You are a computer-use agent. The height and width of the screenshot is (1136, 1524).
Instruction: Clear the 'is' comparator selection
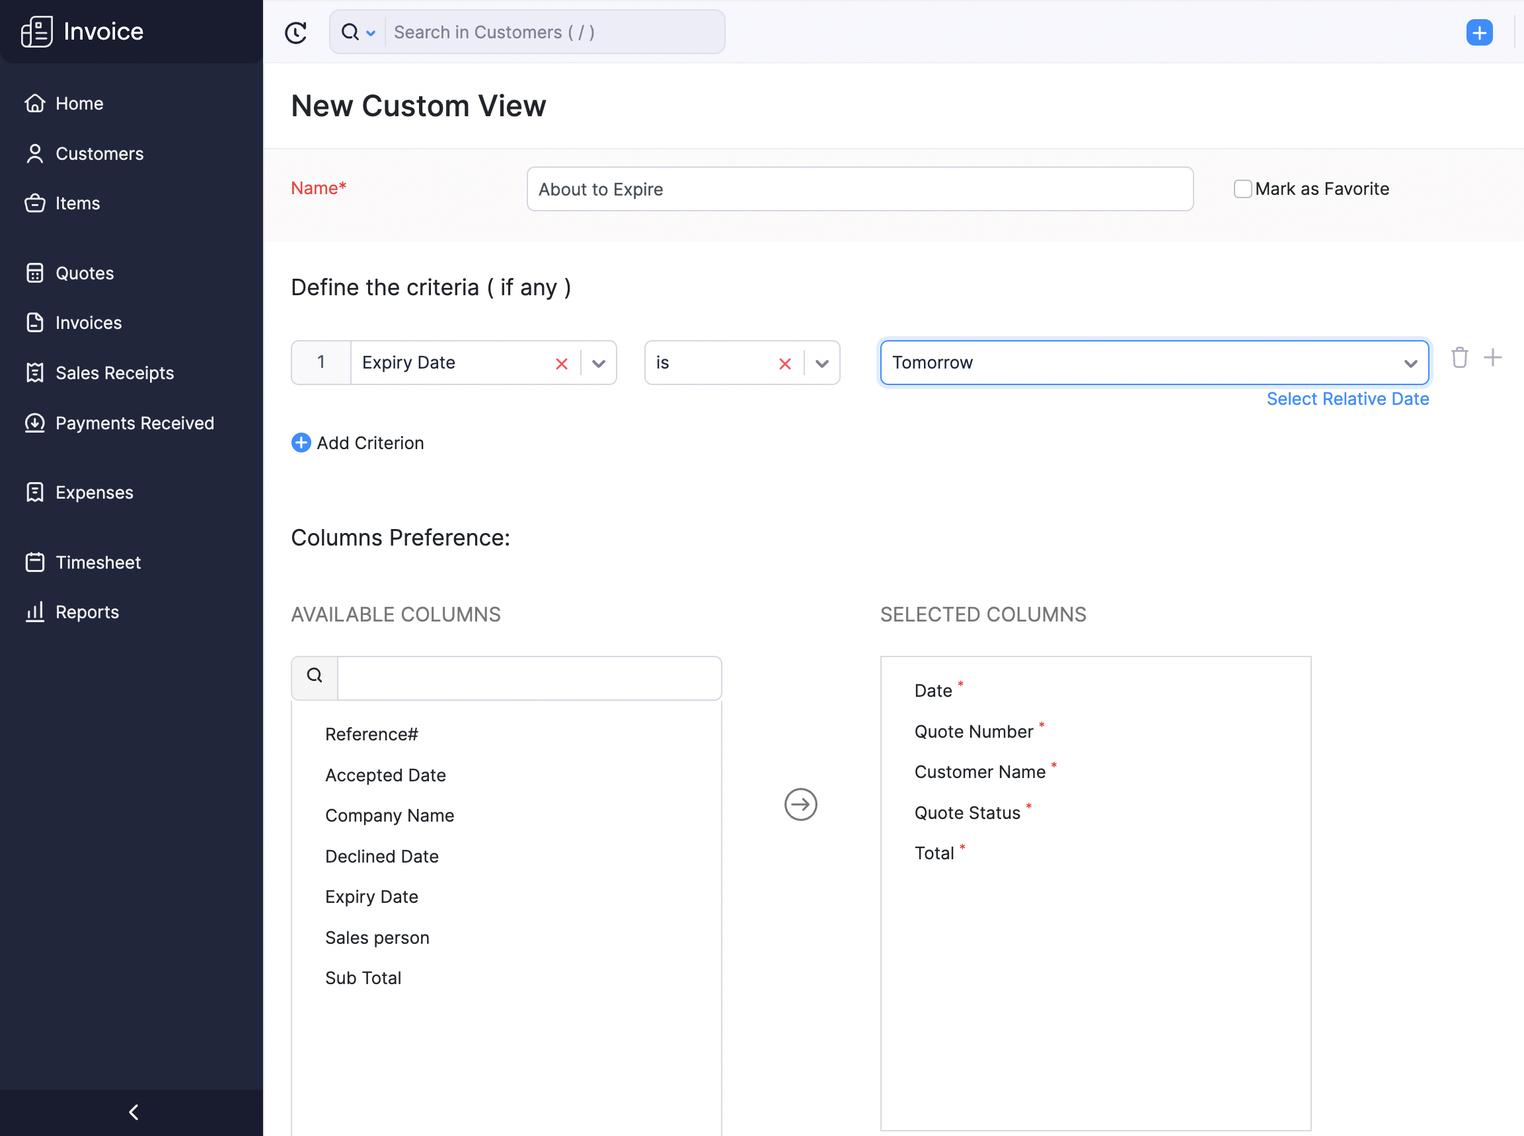point(784,363)
